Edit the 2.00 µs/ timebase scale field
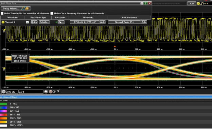This screenshot has height=129, width=212. [x=12, y=92]
